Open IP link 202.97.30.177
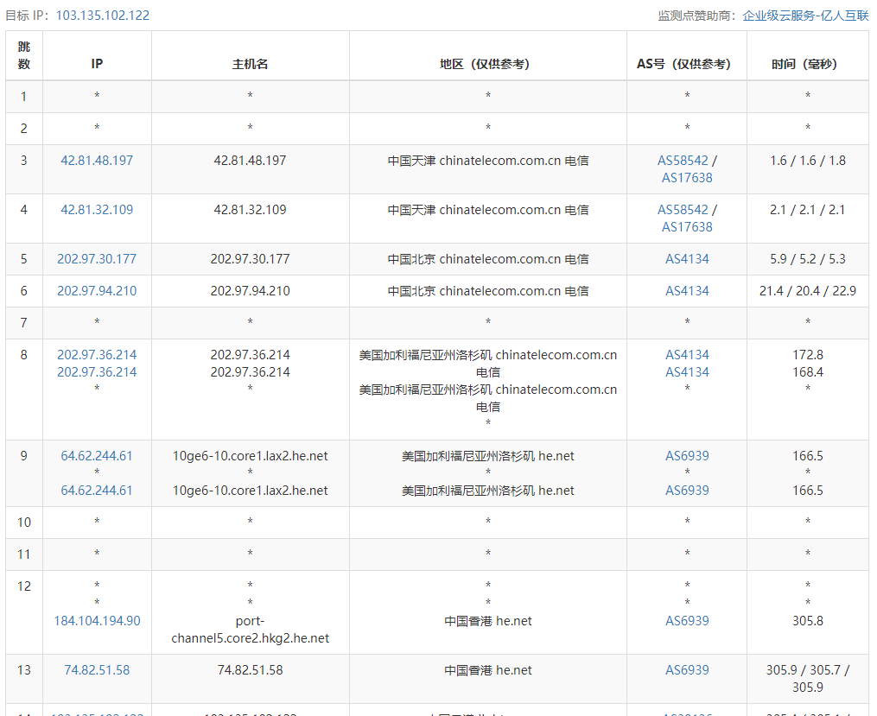This screenshot has width=877, height=716. pos(97,259)
